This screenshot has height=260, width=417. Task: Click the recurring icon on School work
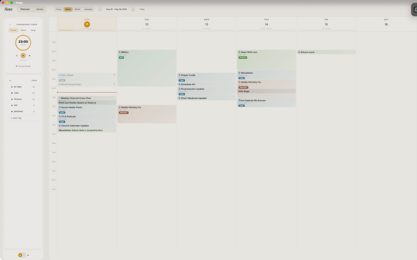299,52
